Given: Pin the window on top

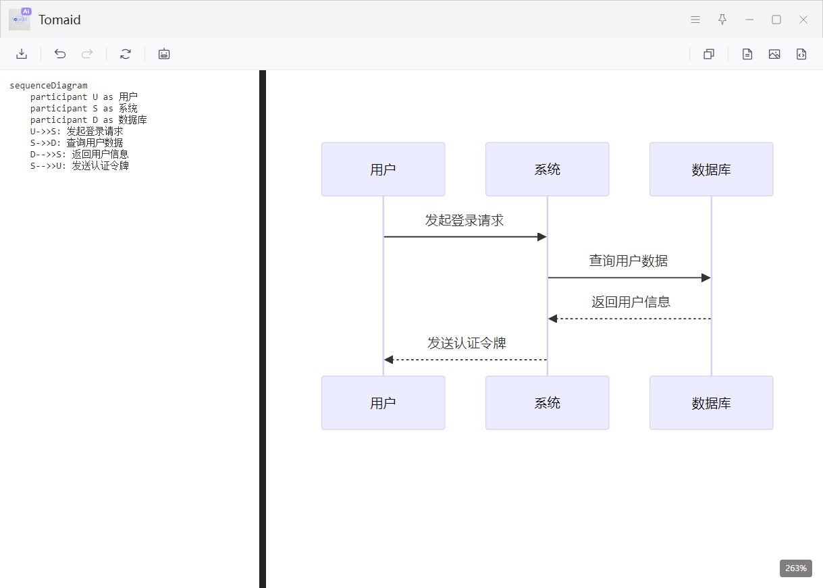Looking at the screenshot, I should click(x=722, y=20).
